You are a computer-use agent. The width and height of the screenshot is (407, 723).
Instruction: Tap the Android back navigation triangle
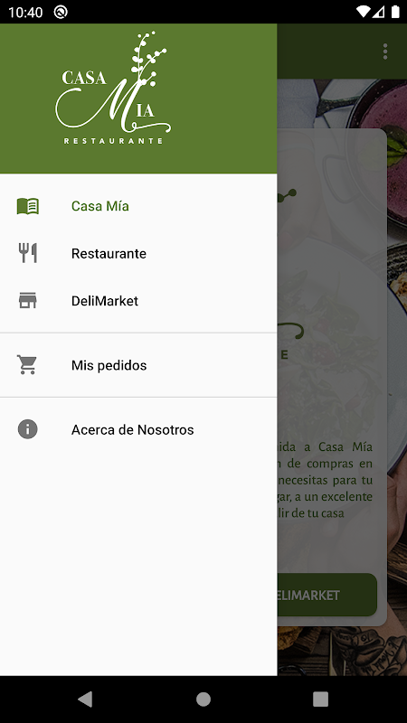click(x=85, y=699)
